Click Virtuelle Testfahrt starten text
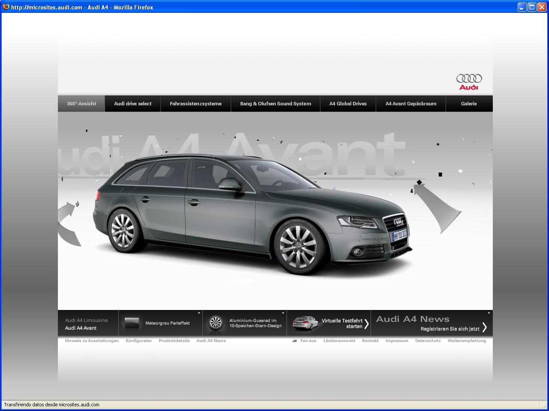Image resolution: width=549 pixels, height=411 pixels. pyautogui.click(x=342, y=323)
